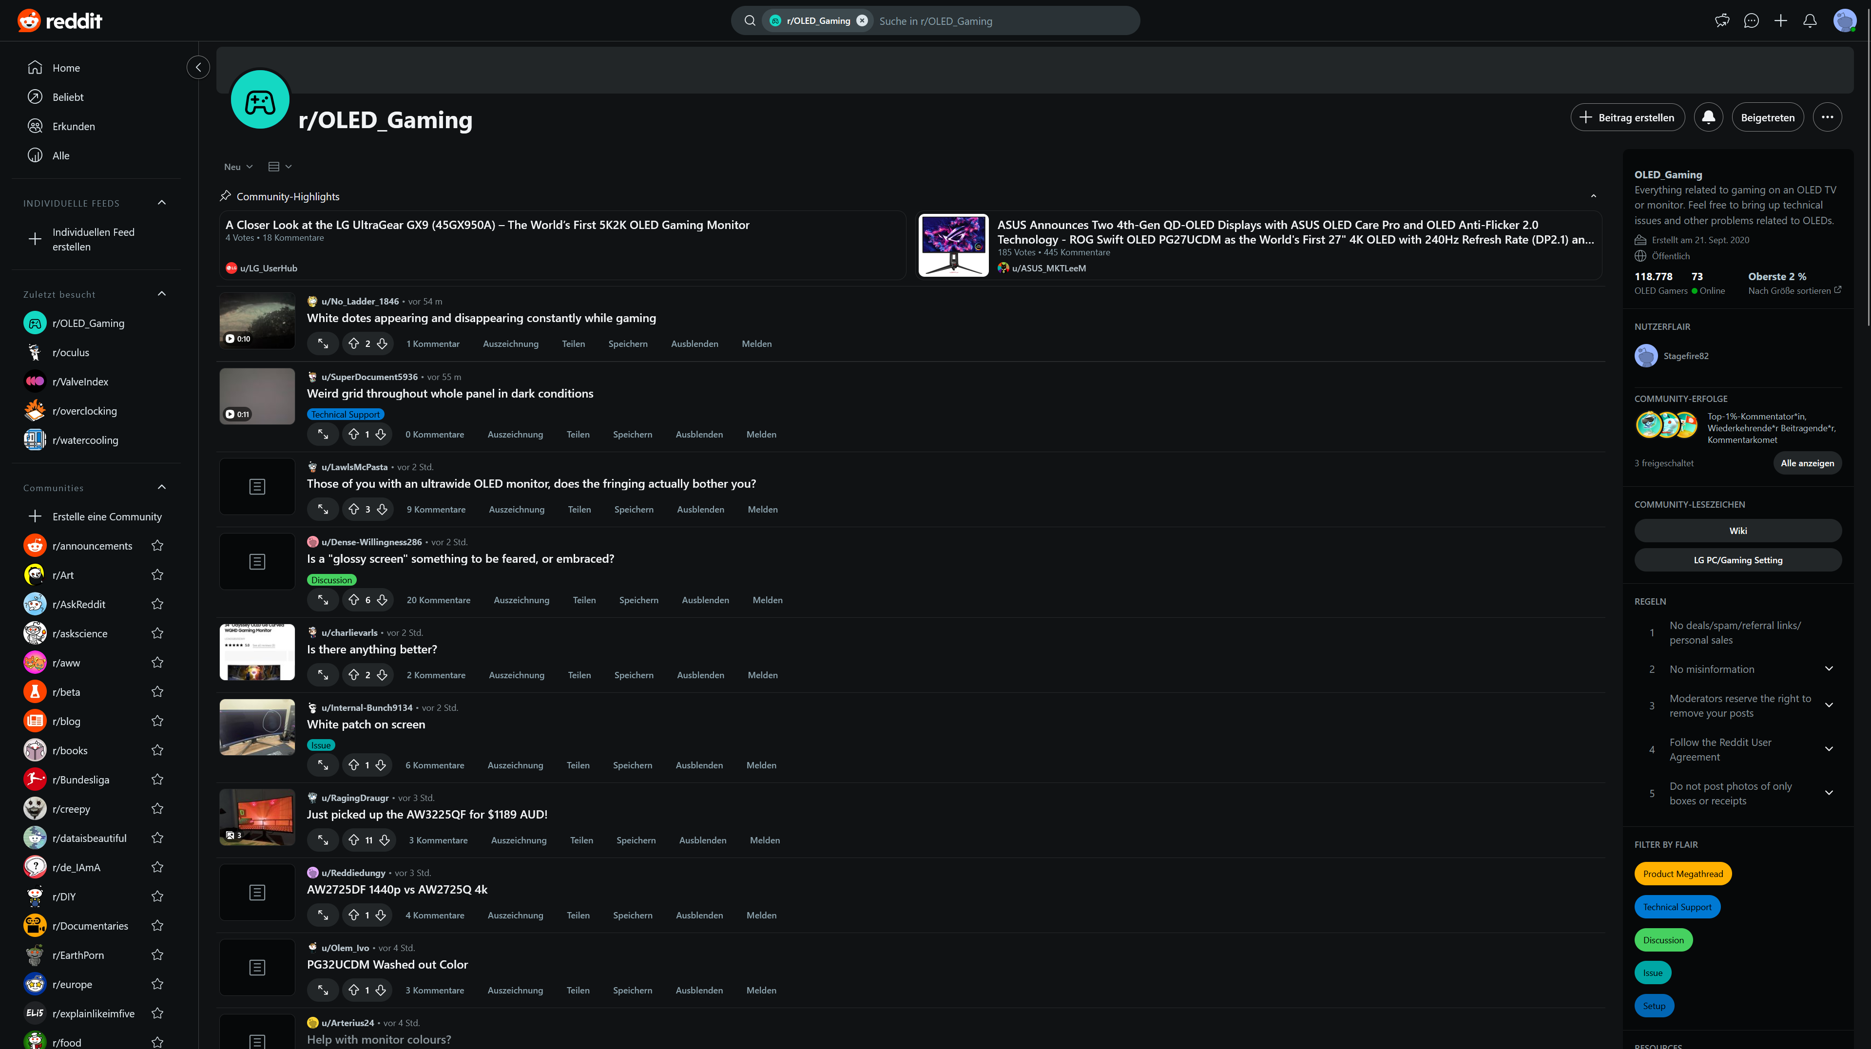1871x1049 pixels.
Task: Click the 'Beitrag erstellen' button
Action: click(x=1628, y=117)
